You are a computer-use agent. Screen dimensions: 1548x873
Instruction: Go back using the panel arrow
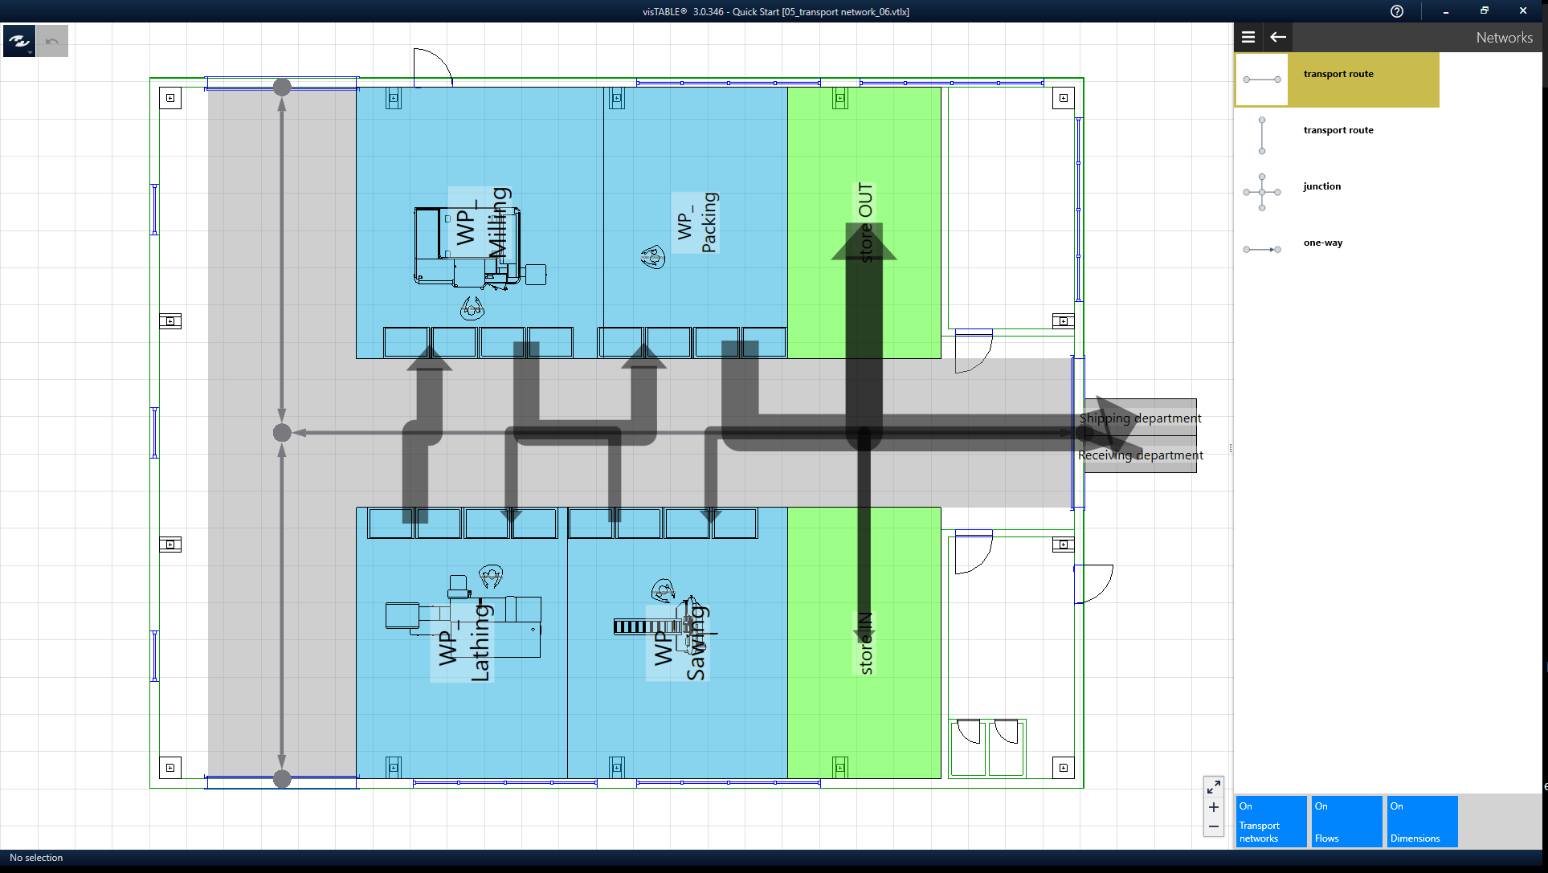pyautogui.click(x=1278, y=37)
